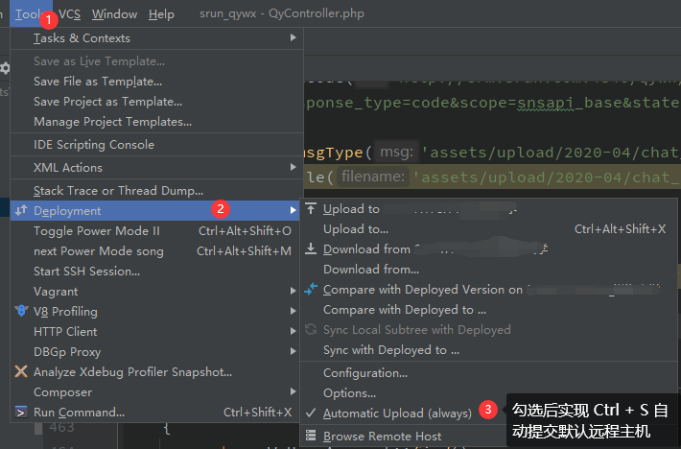This screenshot has height=449, width=681.
Task: Click the settings gear icon at left edge
Action: pos(5,68)
